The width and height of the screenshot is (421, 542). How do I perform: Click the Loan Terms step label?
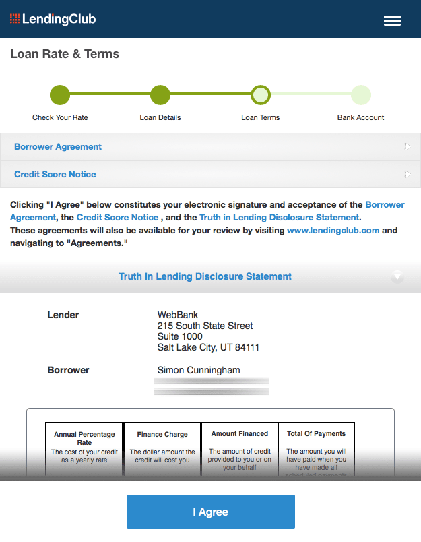261,117
